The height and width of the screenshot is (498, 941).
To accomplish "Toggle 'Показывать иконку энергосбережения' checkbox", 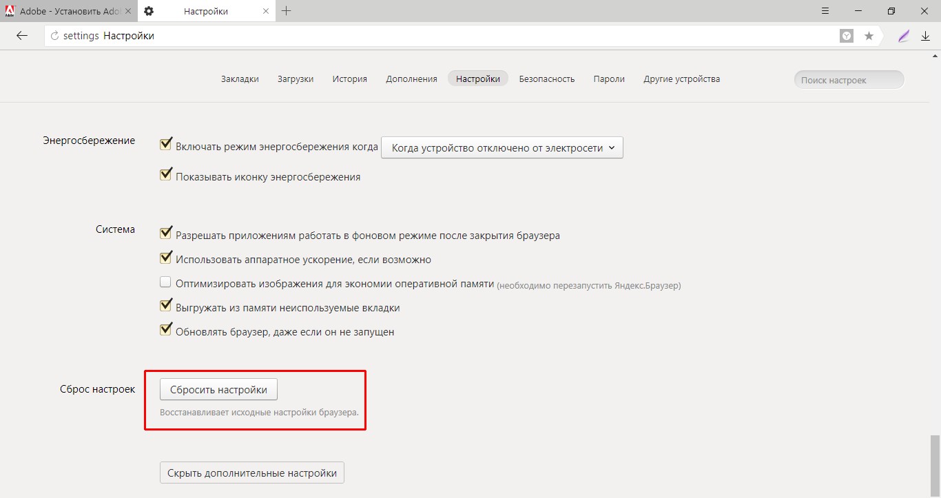I will click(165, 175).
